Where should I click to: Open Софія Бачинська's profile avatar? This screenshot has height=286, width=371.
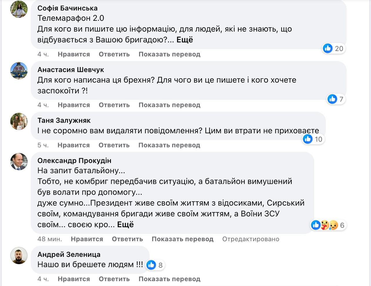coord(19,9)
